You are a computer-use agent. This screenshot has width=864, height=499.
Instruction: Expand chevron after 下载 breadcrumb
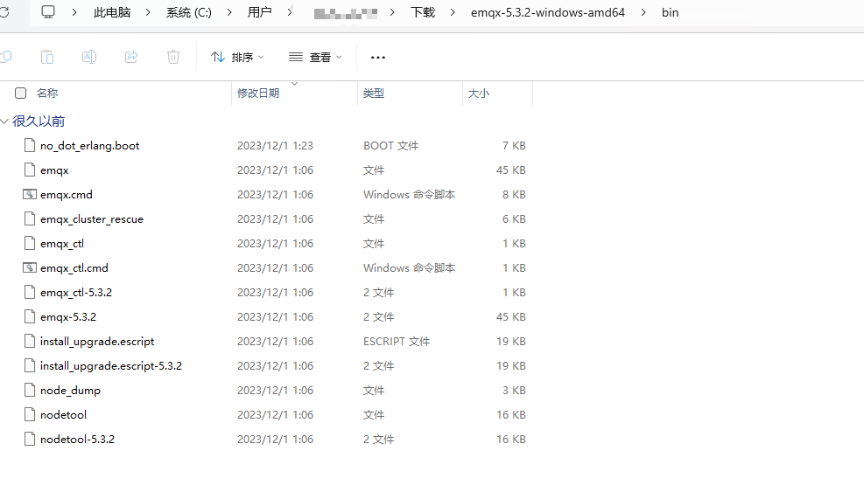click(453, 12)
